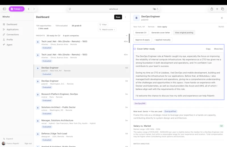
Task: Click Generate cover letter button
Action: (x=161, y=33)
